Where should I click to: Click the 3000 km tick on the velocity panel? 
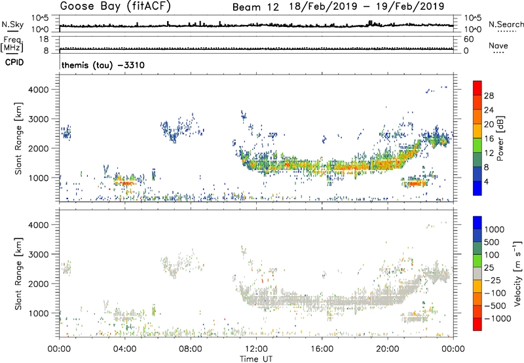39,254
